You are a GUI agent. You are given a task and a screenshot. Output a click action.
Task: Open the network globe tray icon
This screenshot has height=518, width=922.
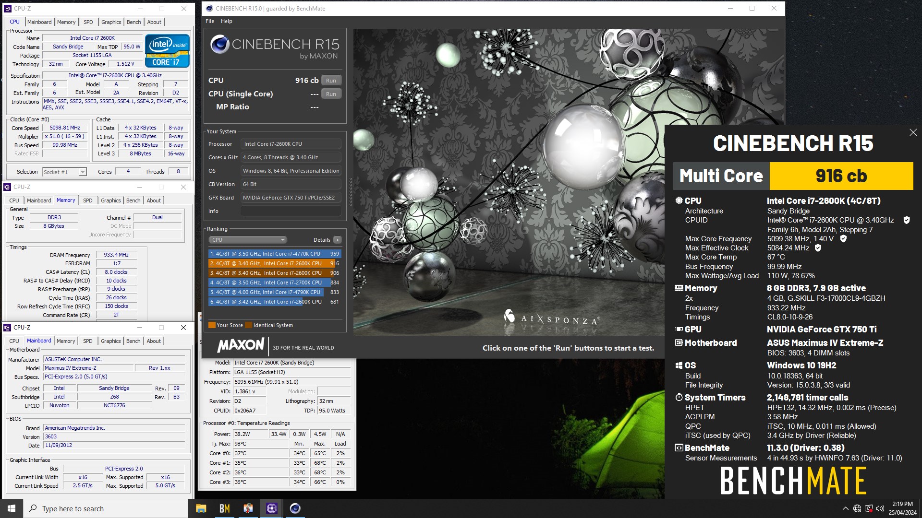coord(857,508)
